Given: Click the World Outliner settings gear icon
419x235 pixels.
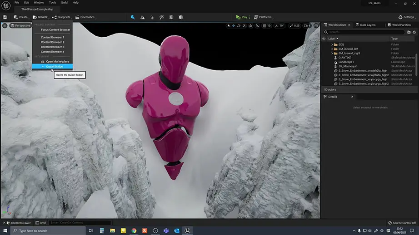Looking at the screenshot, I should pos(414,32).
